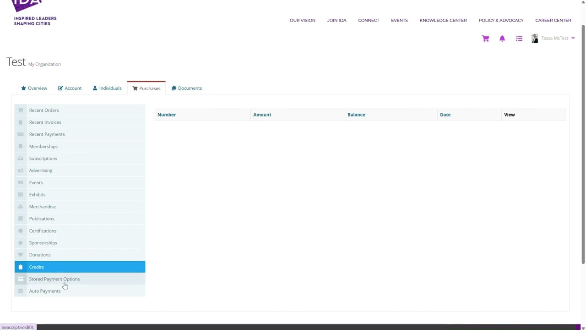This screenshot has width=586, height=330.
Task: Open Events in top navigation
Action: [399, 20]
